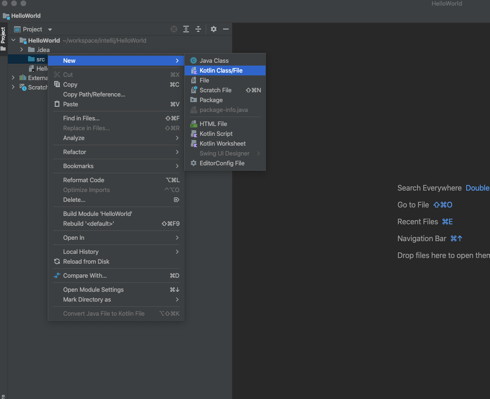Click the src folder icon in project tree
This screenshot has width=490, height=399.
click(x=31, y=59)
